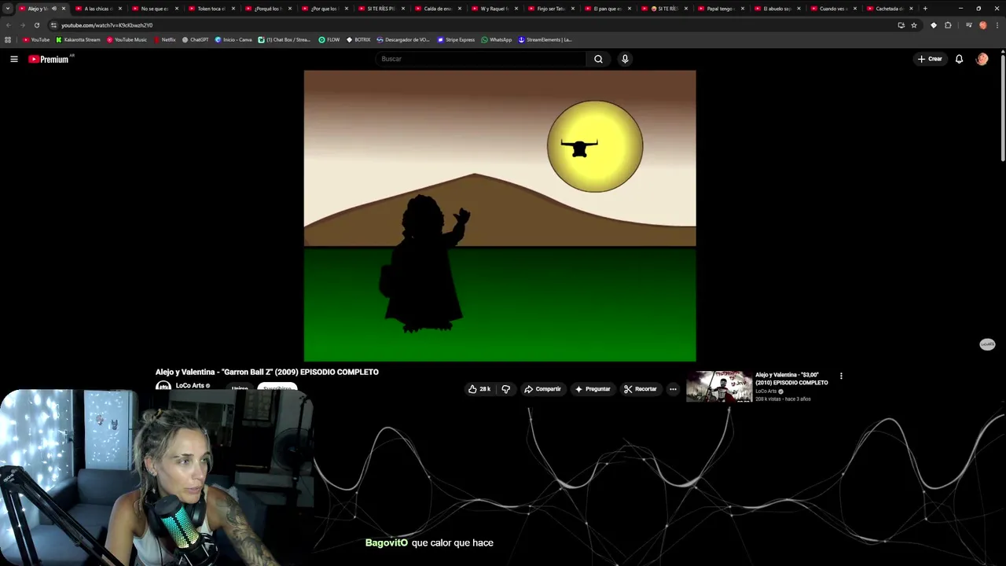Like the video with 28 k likes
Image resolution: width=1006 pixels, height=566 pixels.
point(479,389)
